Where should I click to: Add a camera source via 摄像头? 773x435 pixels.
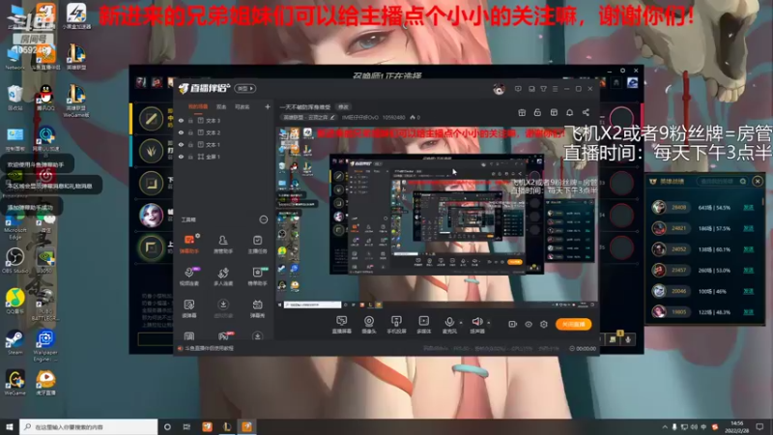tap(369, 325)
